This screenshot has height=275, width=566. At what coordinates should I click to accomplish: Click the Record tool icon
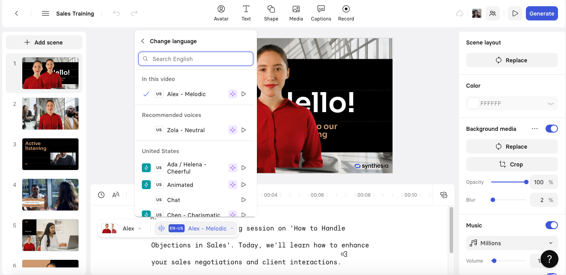(346, 13)
